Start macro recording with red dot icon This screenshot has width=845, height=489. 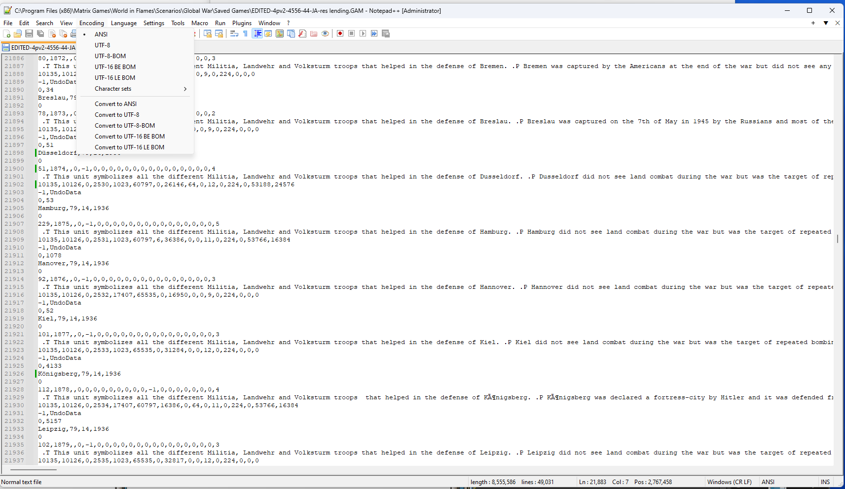click(x=340, y=34)
